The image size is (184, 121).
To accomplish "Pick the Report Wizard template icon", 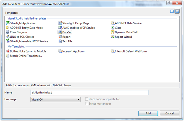I will (x=113, y=37).
